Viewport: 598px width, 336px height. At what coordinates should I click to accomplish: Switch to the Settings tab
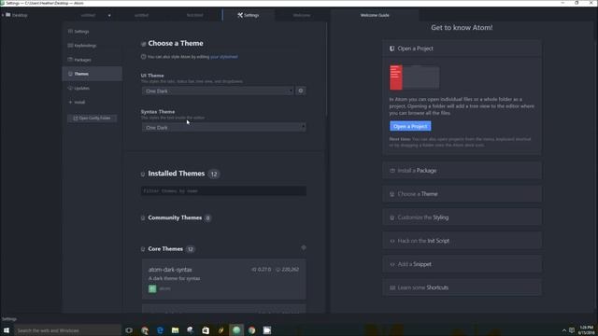click(x=249, y=15)
